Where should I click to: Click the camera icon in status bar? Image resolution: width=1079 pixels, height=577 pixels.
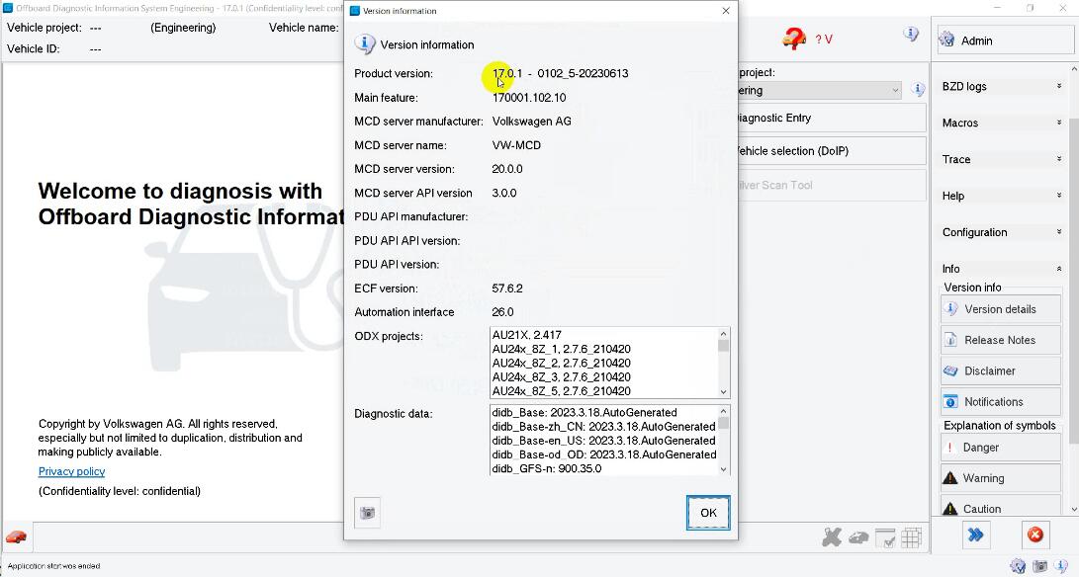[1039, 567]
